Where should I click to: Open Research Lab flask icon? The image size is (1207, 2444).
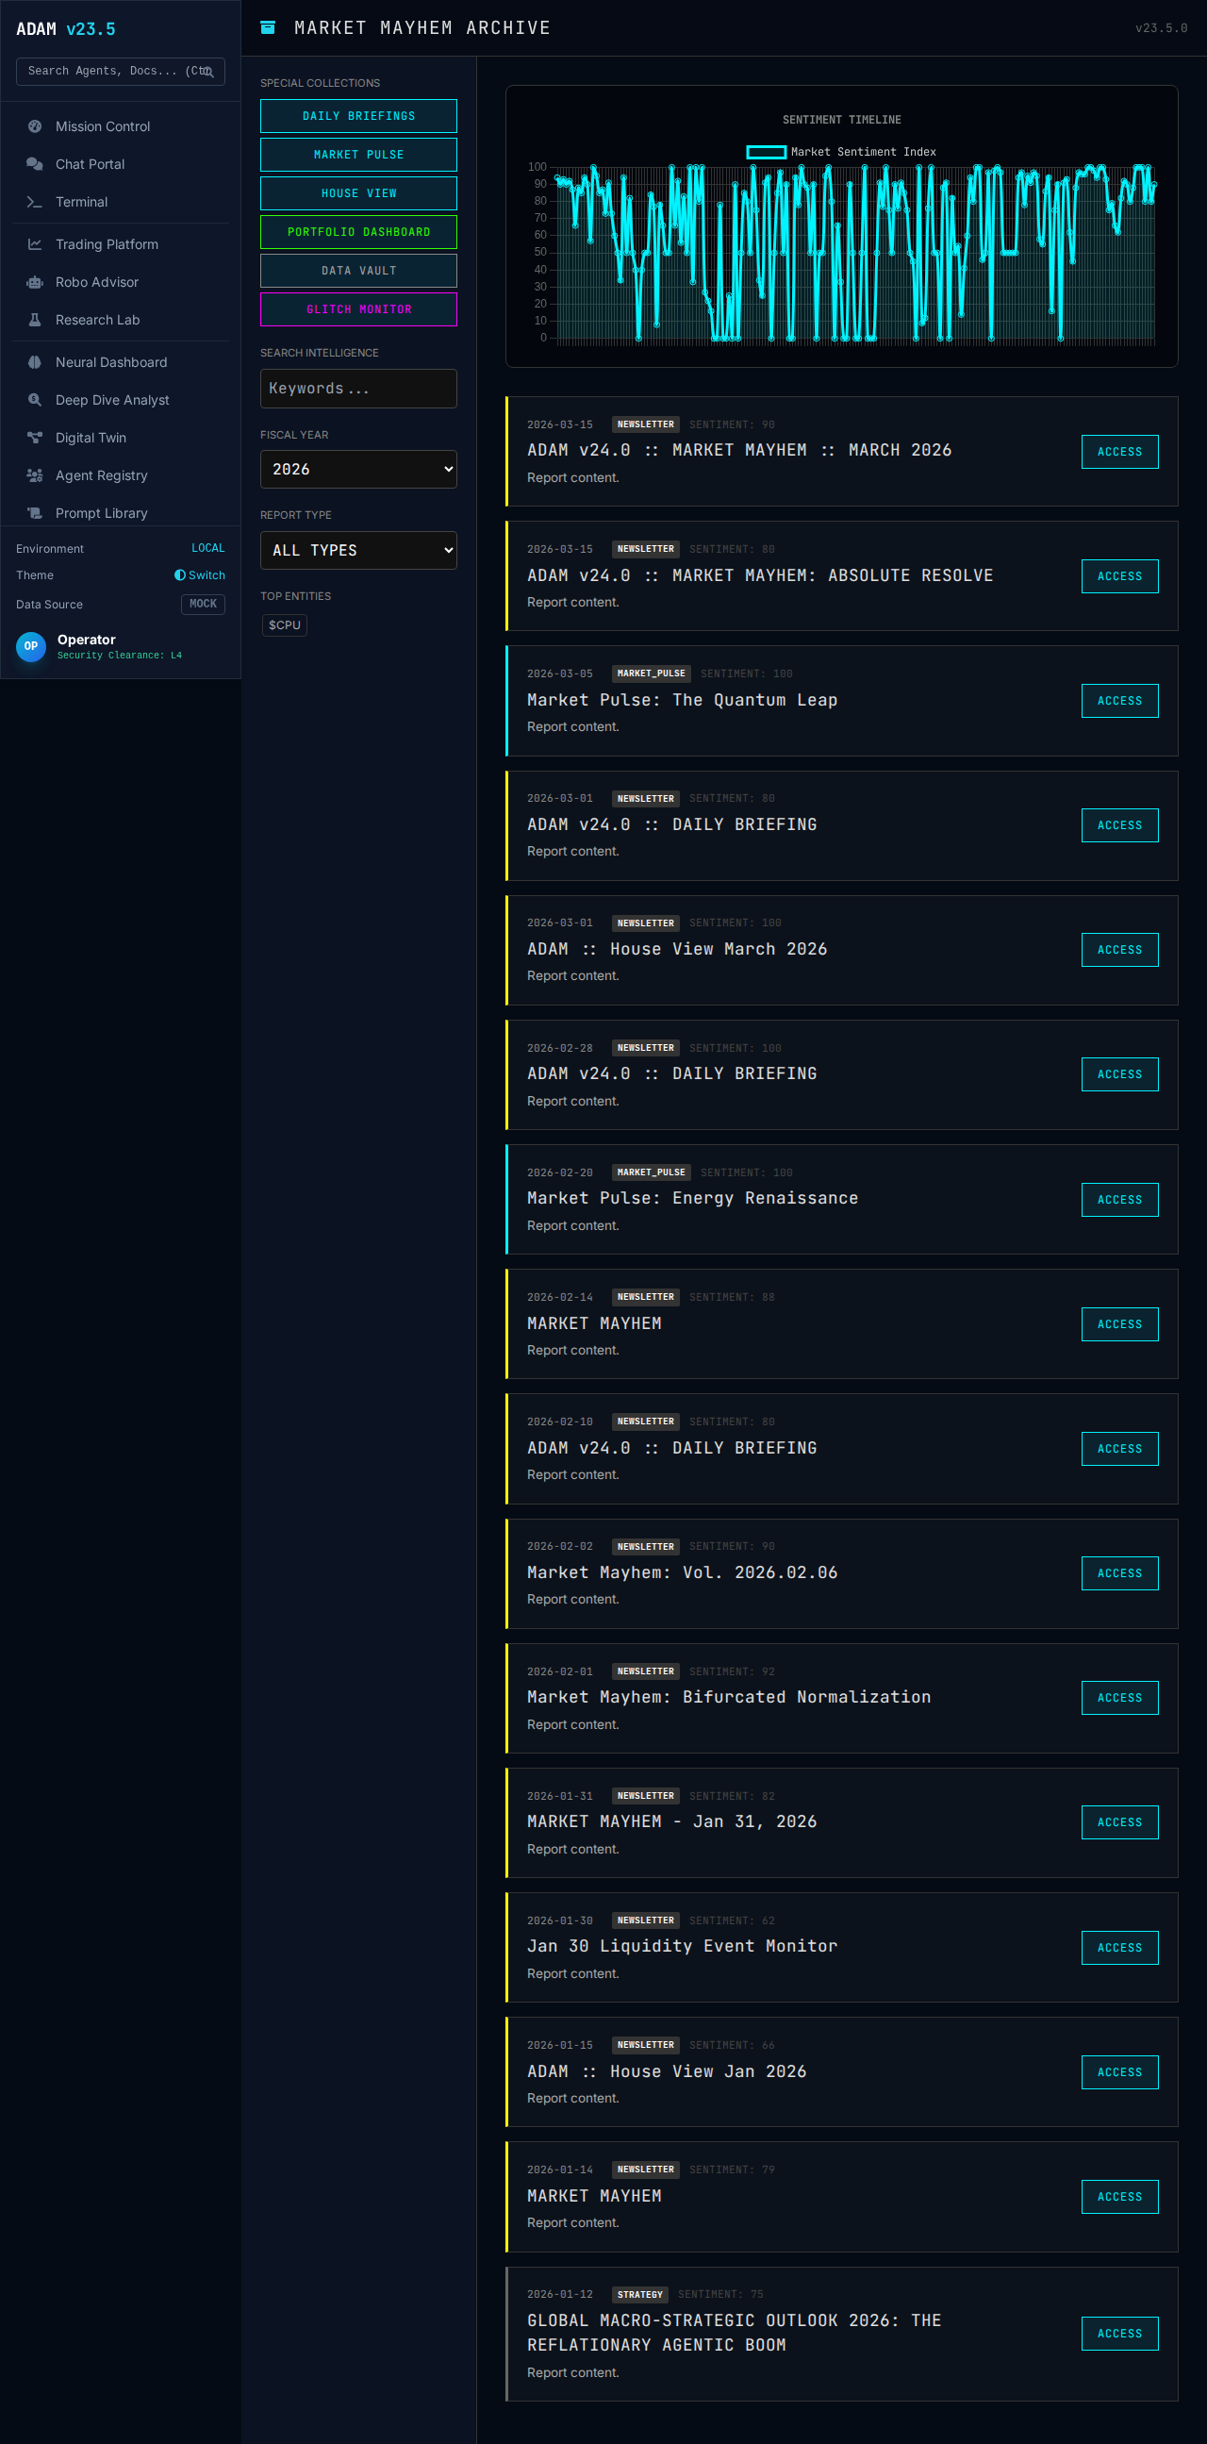pos(35,321)
